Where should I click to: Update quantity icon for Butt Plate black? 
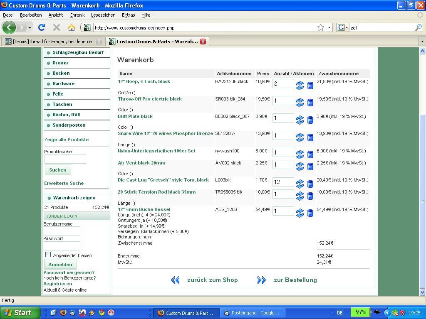coord(300,120)
